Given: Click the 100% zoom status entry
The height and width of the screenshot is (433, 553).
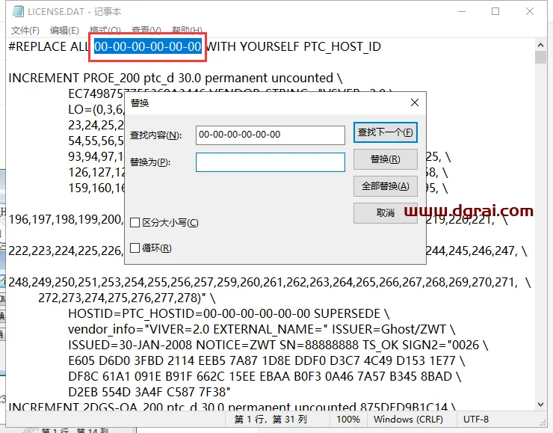Looking at the screenshot, I should tap(348, 420).
